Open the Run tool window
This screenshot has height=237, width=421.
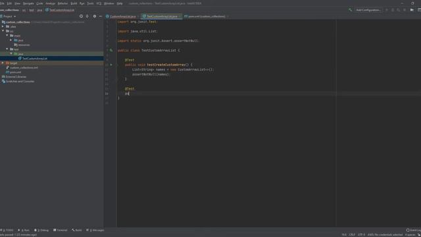pos(24,230)
